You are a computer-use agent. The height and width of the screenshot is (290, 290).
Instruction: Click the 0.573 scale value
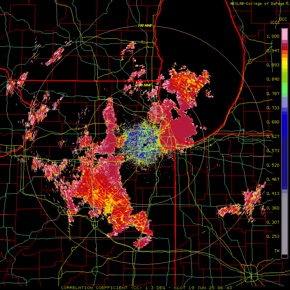point(273,151)
